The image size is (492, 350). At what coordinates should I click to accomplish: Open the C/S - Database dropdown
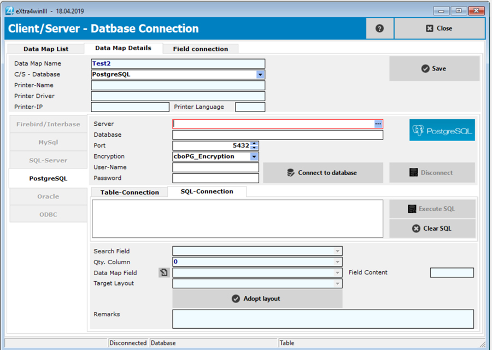pos(259,74)
